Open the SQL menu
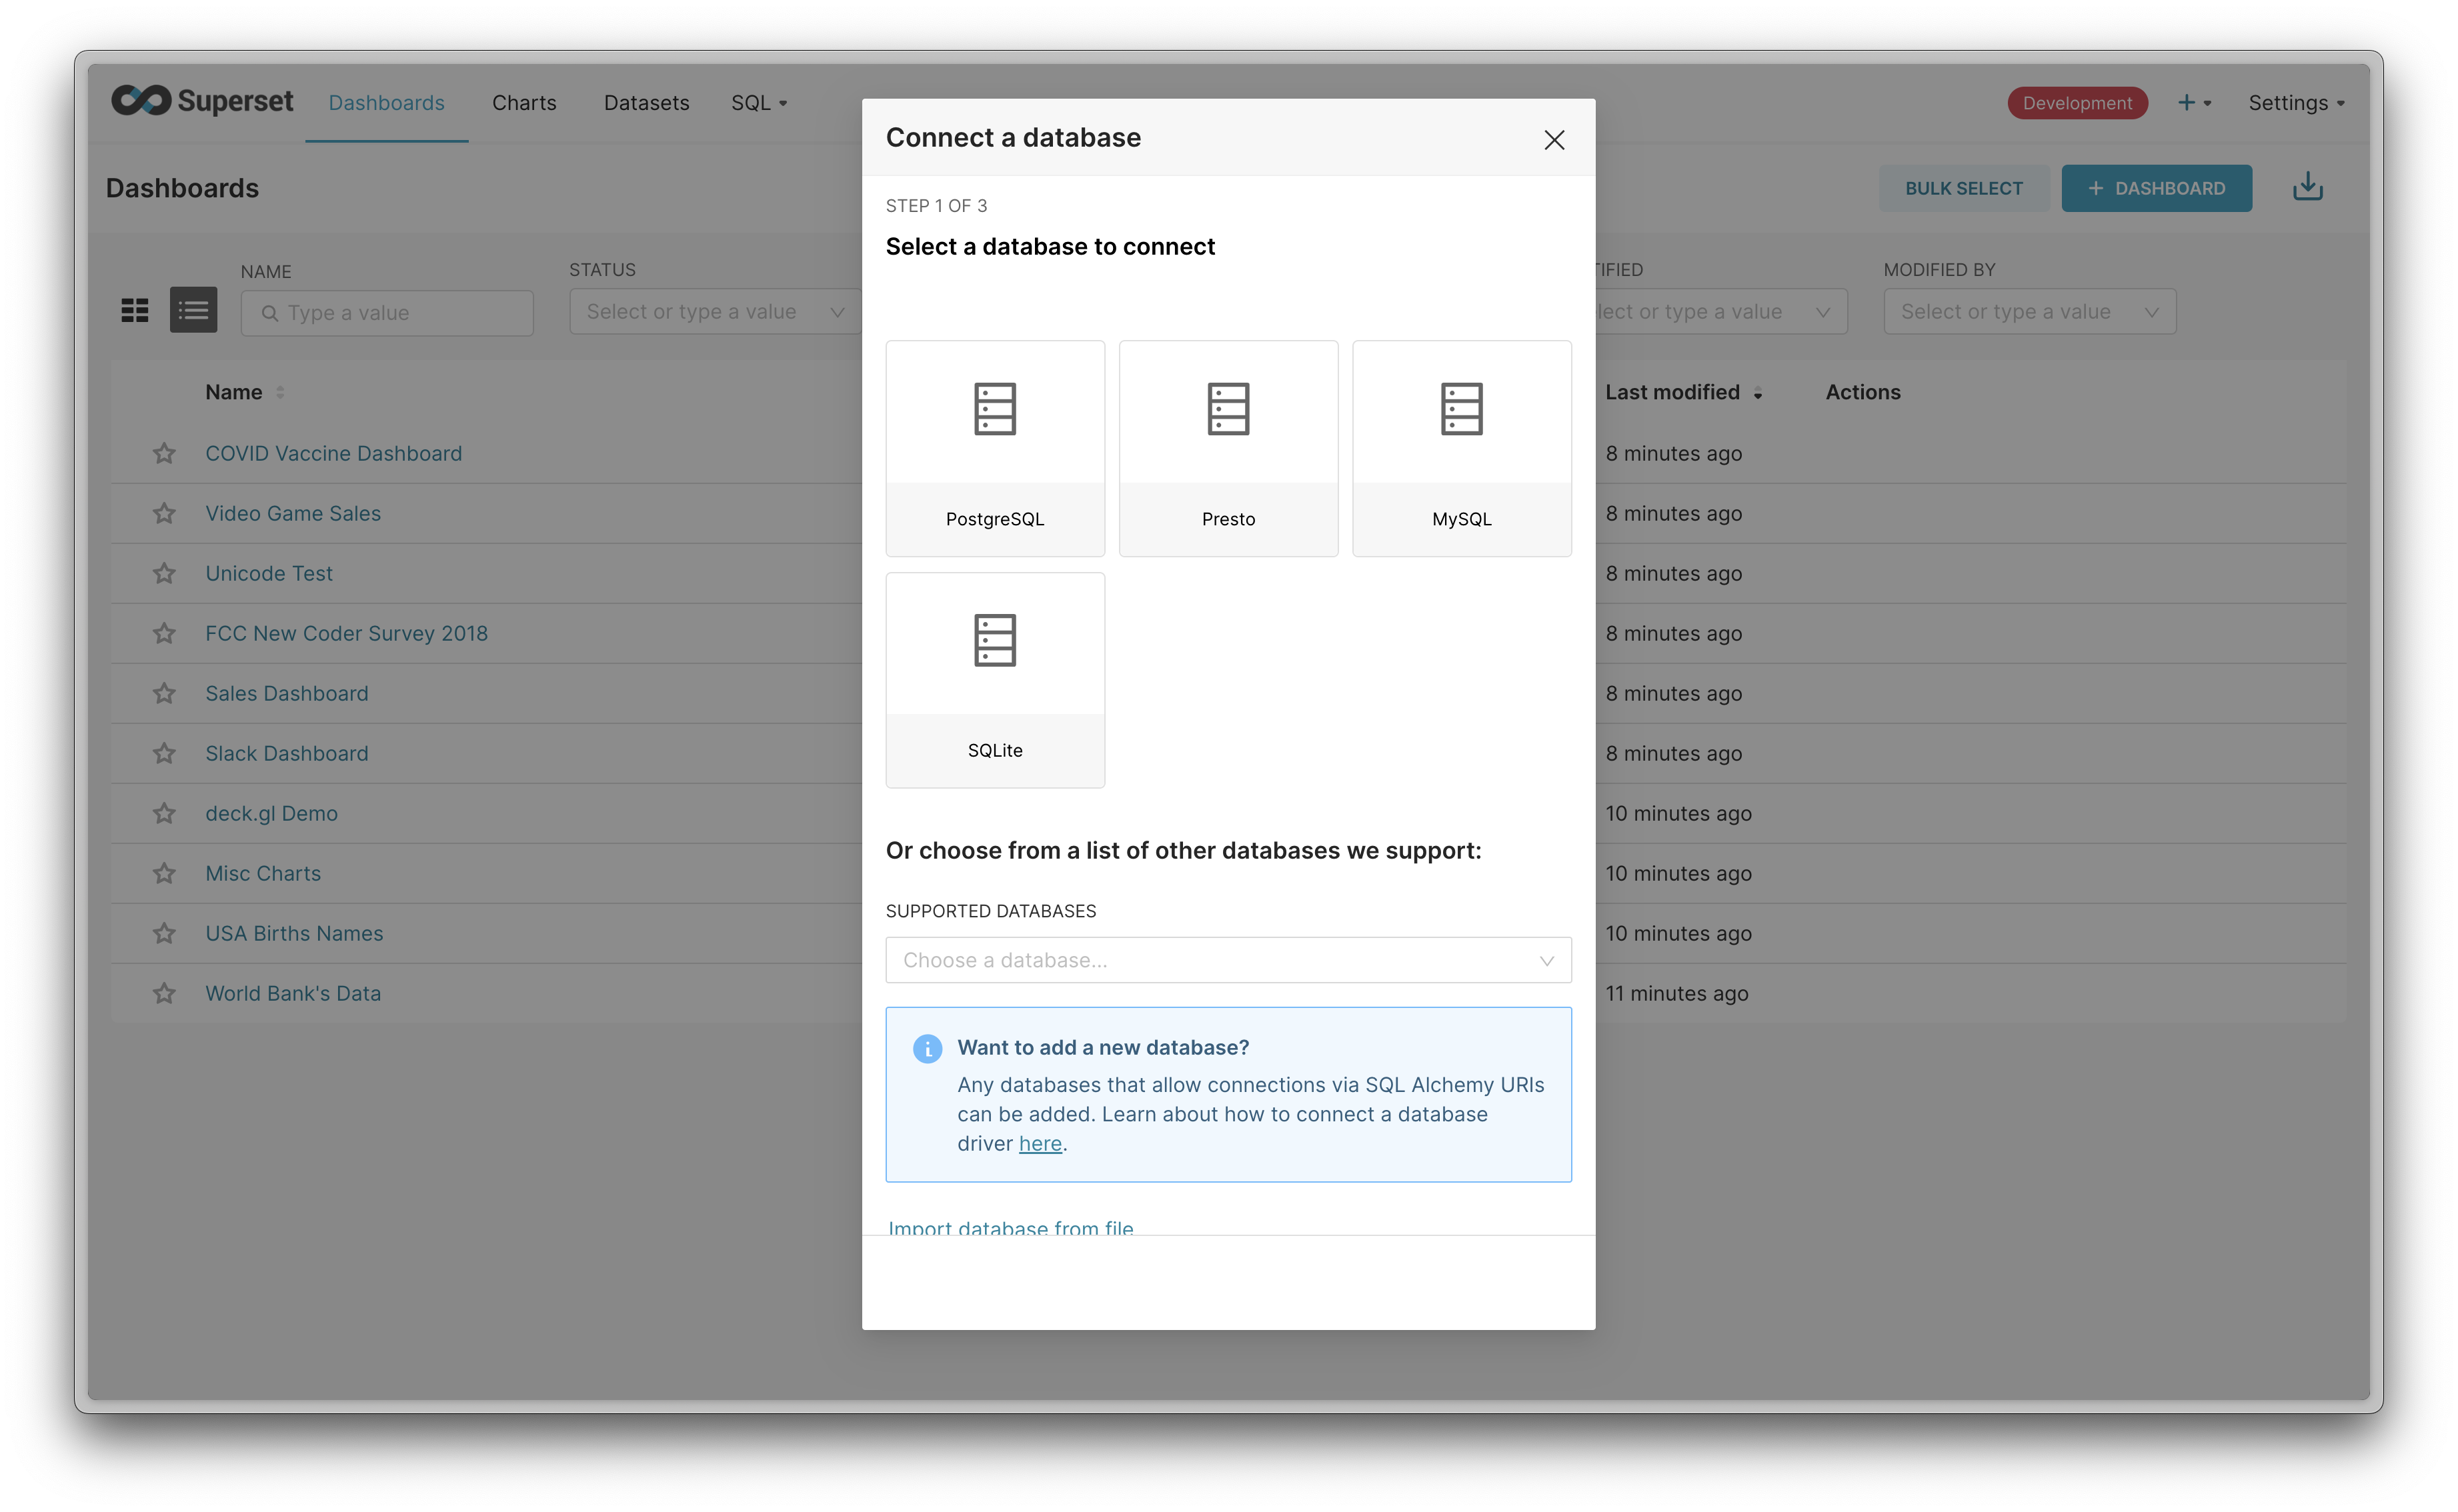The image size is (2458, 1512). tap(758, 103)
